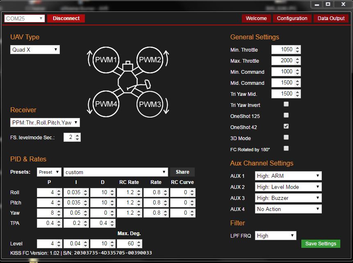The width and height of the screenshot is (353, 263).
Task: Decrease the Roll P value with the down arrow
Action: coord(59,194)
